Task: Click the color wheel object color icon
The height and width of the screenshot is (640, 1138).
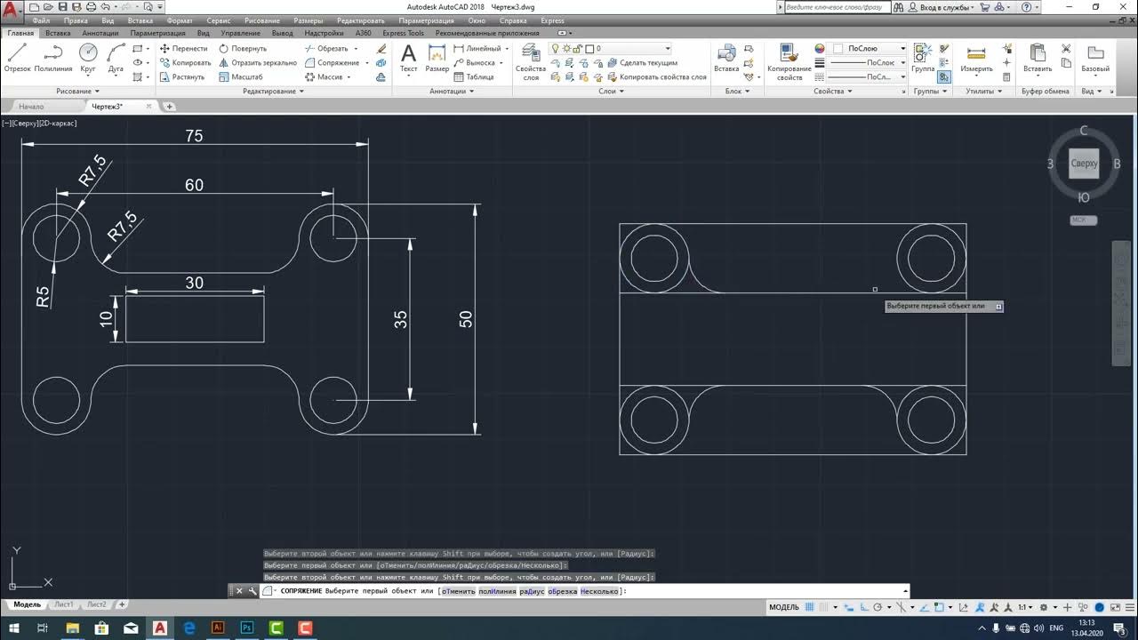Action: pos(820,49)
